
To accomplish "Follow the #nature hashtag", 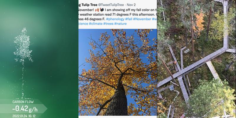I will tap(120, 24).
